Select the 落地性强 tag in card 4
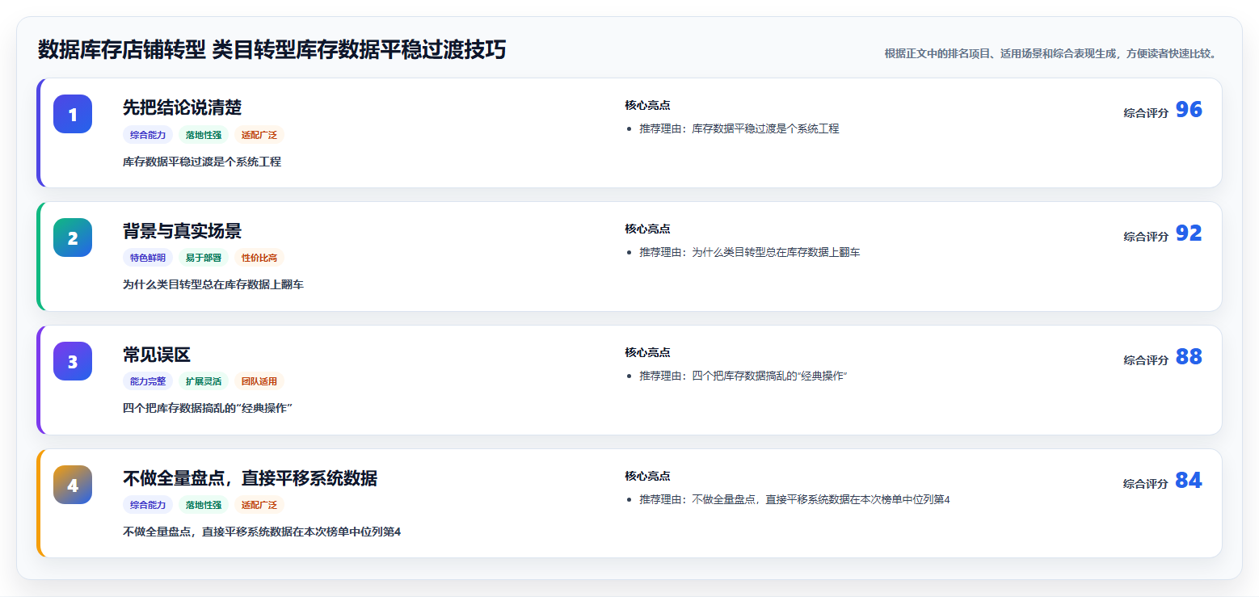The height and width of the screenshot is (597, 1259). (x=204, y=505)
